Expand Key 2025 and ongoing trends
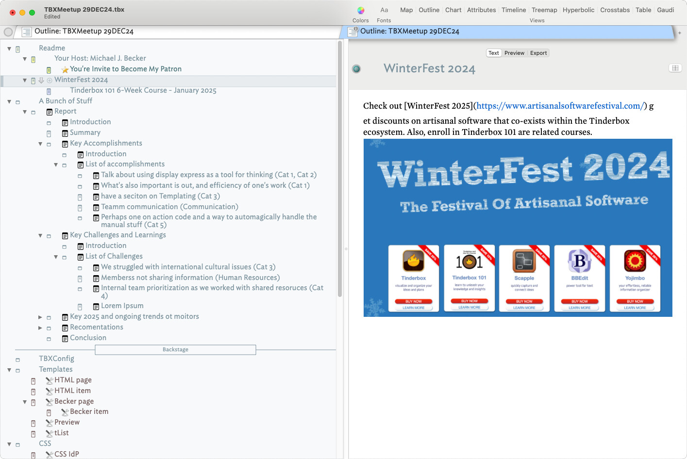The width and height of the screenshot is (687, 459). (x=40, y=317)
